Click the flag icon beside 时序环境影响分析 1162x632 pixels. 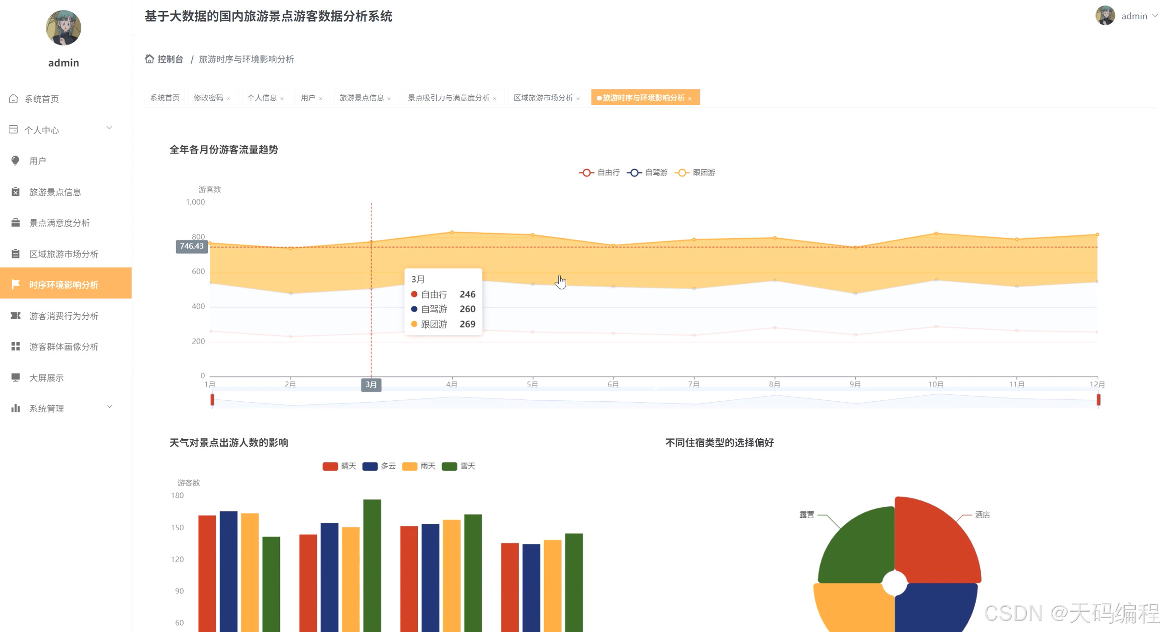pyautogui.click(x=15, y=284)
